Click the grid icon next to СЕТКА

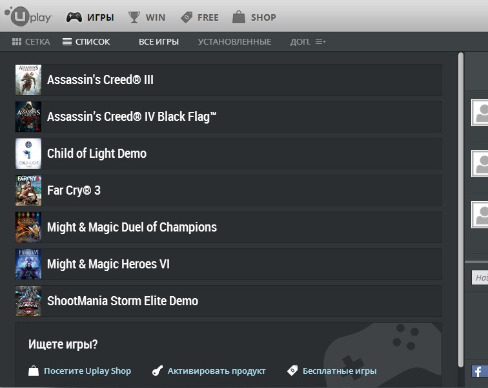pos(17,42)
